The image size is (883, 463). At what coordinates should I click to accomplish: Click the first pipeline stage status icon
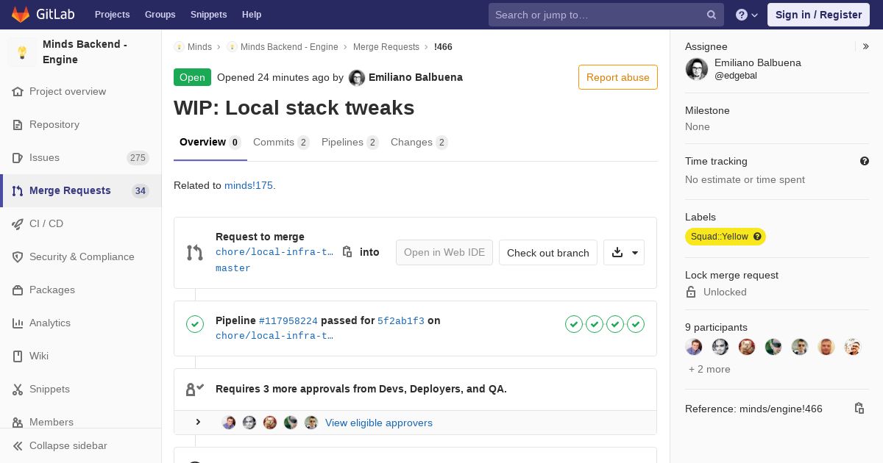[574, 324]
